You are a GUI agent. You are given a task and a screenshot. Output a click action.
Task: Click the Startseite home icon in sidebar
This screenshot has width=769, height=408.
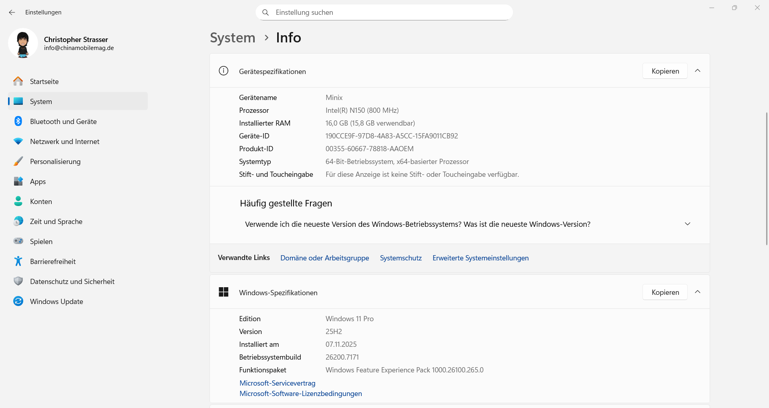coord(18,81)
